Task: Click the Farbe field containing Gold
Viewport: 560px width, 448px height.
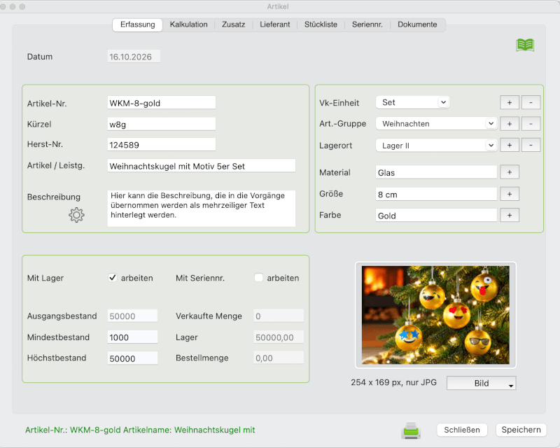Action: 436,216
